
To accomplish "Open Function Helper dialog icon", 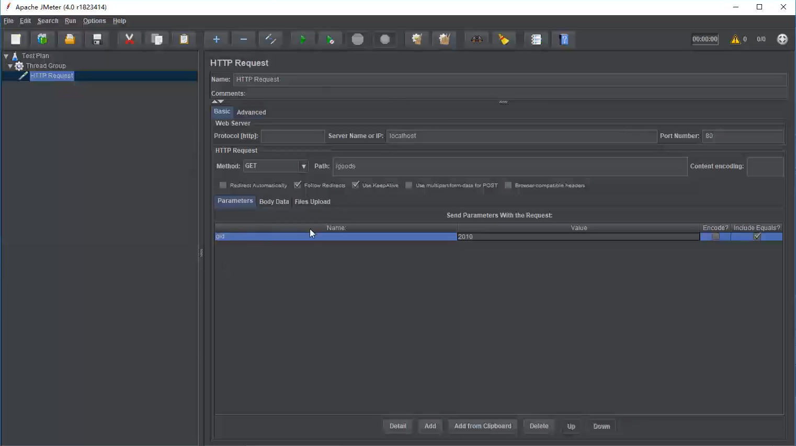I will (536, 39).
